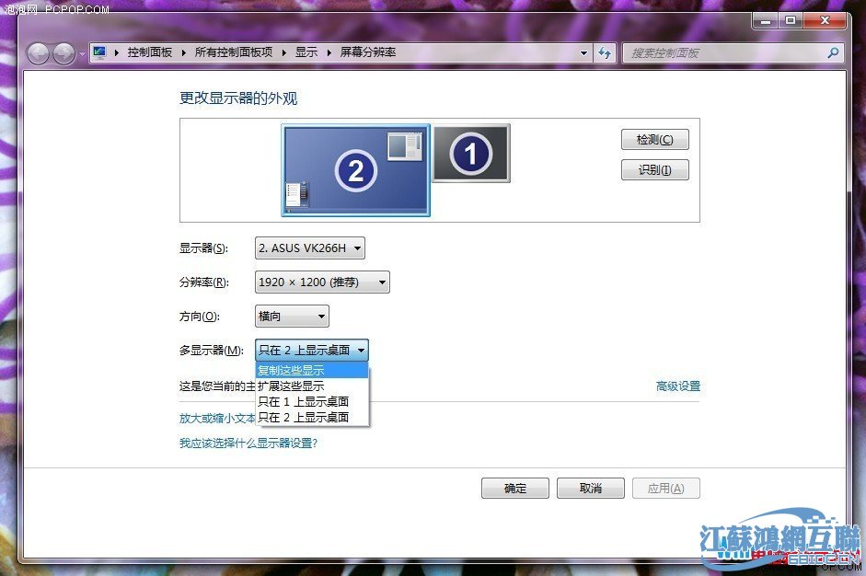Viewport: 866px width, 576px height.
Task: Expand arrow after 显示 breadcrumb
Action: point(329,53)
